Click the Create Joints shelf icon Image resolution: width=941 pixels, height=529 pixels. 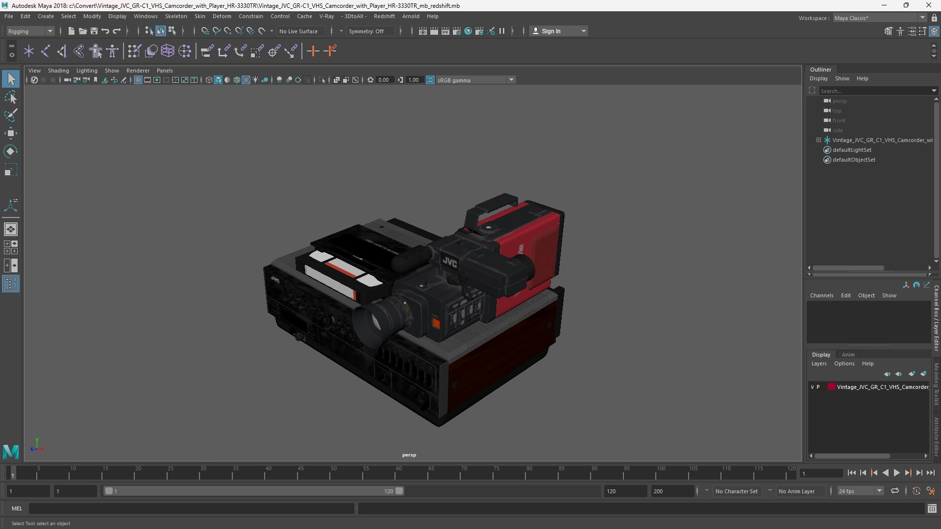45,51
